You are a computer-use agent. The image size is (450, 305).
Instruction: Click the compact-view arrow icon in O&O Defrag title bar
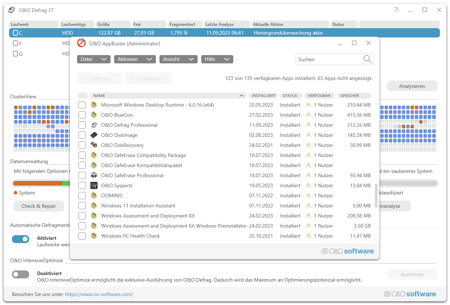click(396, 10)
